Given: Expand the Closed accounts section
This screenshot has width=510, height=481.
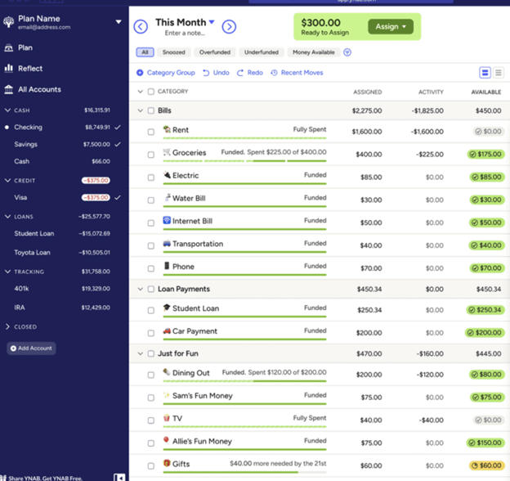Looking at the screenshot, I should point(8,326).
